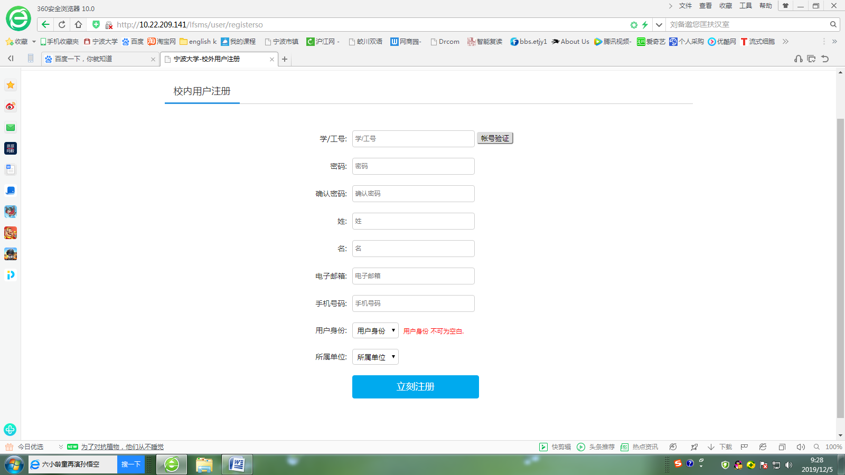Screen dimensions: 845x475
Task: Go to the browser home page icon
Action: click(x=78, y=24)
